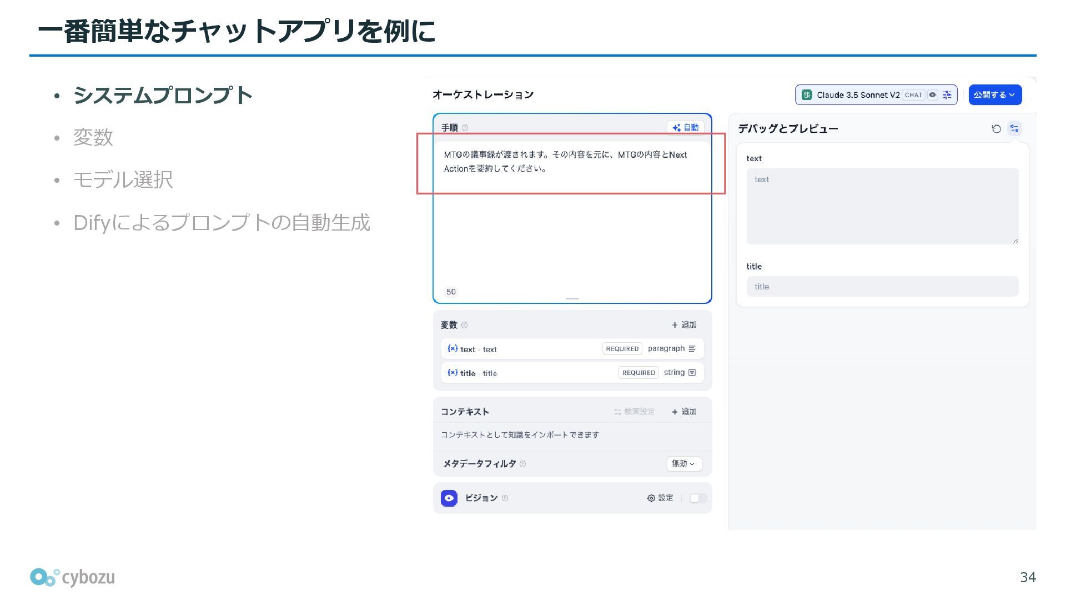Add context knowledge with 追加
This screenshot has height=600, width=1066.
pyautogui.click(x=684, y=412)
